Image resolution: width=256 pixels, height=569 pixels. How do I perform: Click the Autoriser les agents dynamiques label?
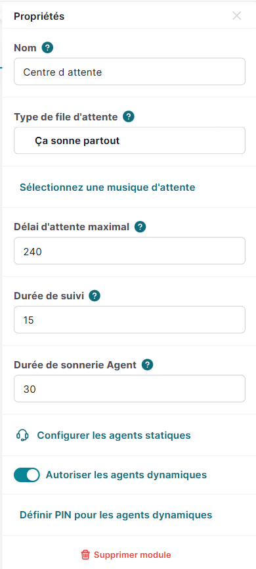(x=127, y=475)
